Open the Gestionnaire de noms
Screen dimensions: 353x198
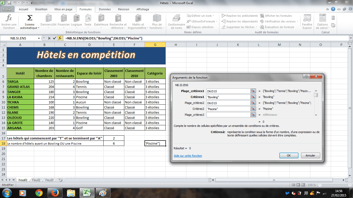(x=177, y=22)
